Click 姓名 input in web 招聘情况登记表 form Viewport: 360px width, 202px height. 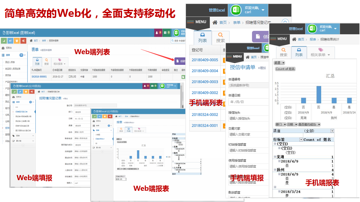tap(82, 132)
